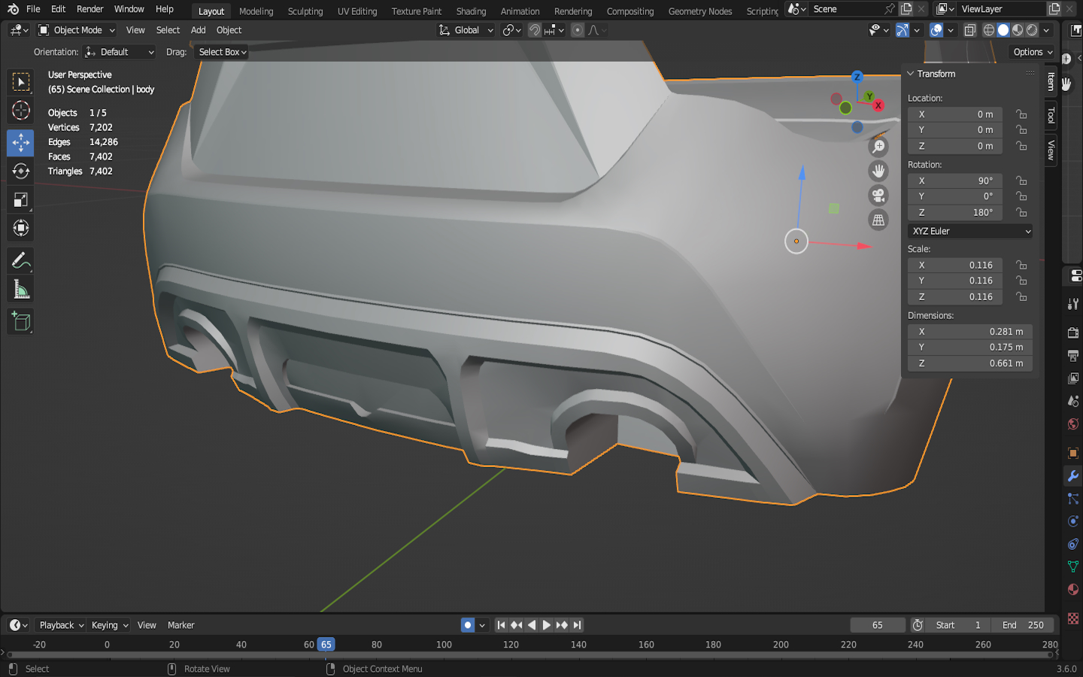The width and height of the screenshot is (1083, 677).
Task: Play the animation in reverse
Action: [x=532, y=625]
